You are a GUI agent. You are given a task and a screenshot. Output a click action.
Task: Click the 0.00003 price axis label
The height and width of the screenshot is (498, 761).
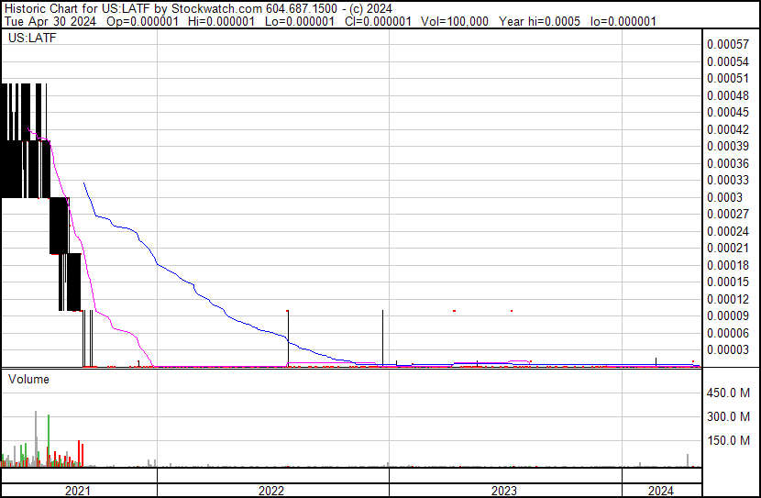coord(730,350)
